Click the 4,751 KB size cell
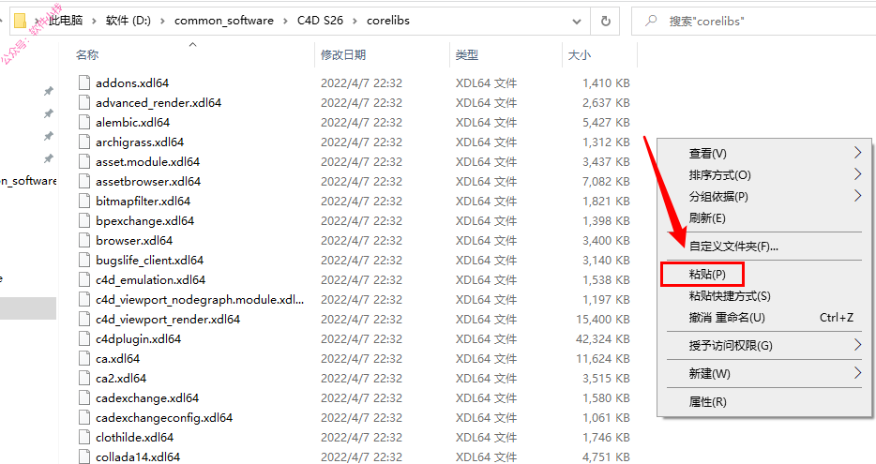The image size is (876, 464). pyautogui.click(x=606, y=457)
